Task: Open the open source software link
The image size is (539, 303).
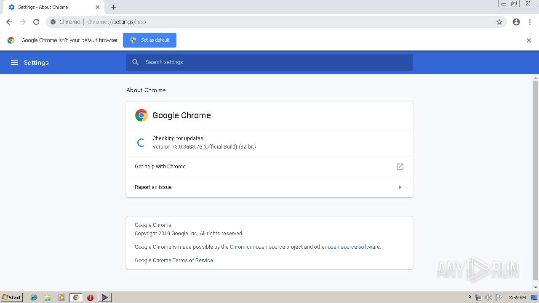Action: pyautogui.click(x=354, y=247)
